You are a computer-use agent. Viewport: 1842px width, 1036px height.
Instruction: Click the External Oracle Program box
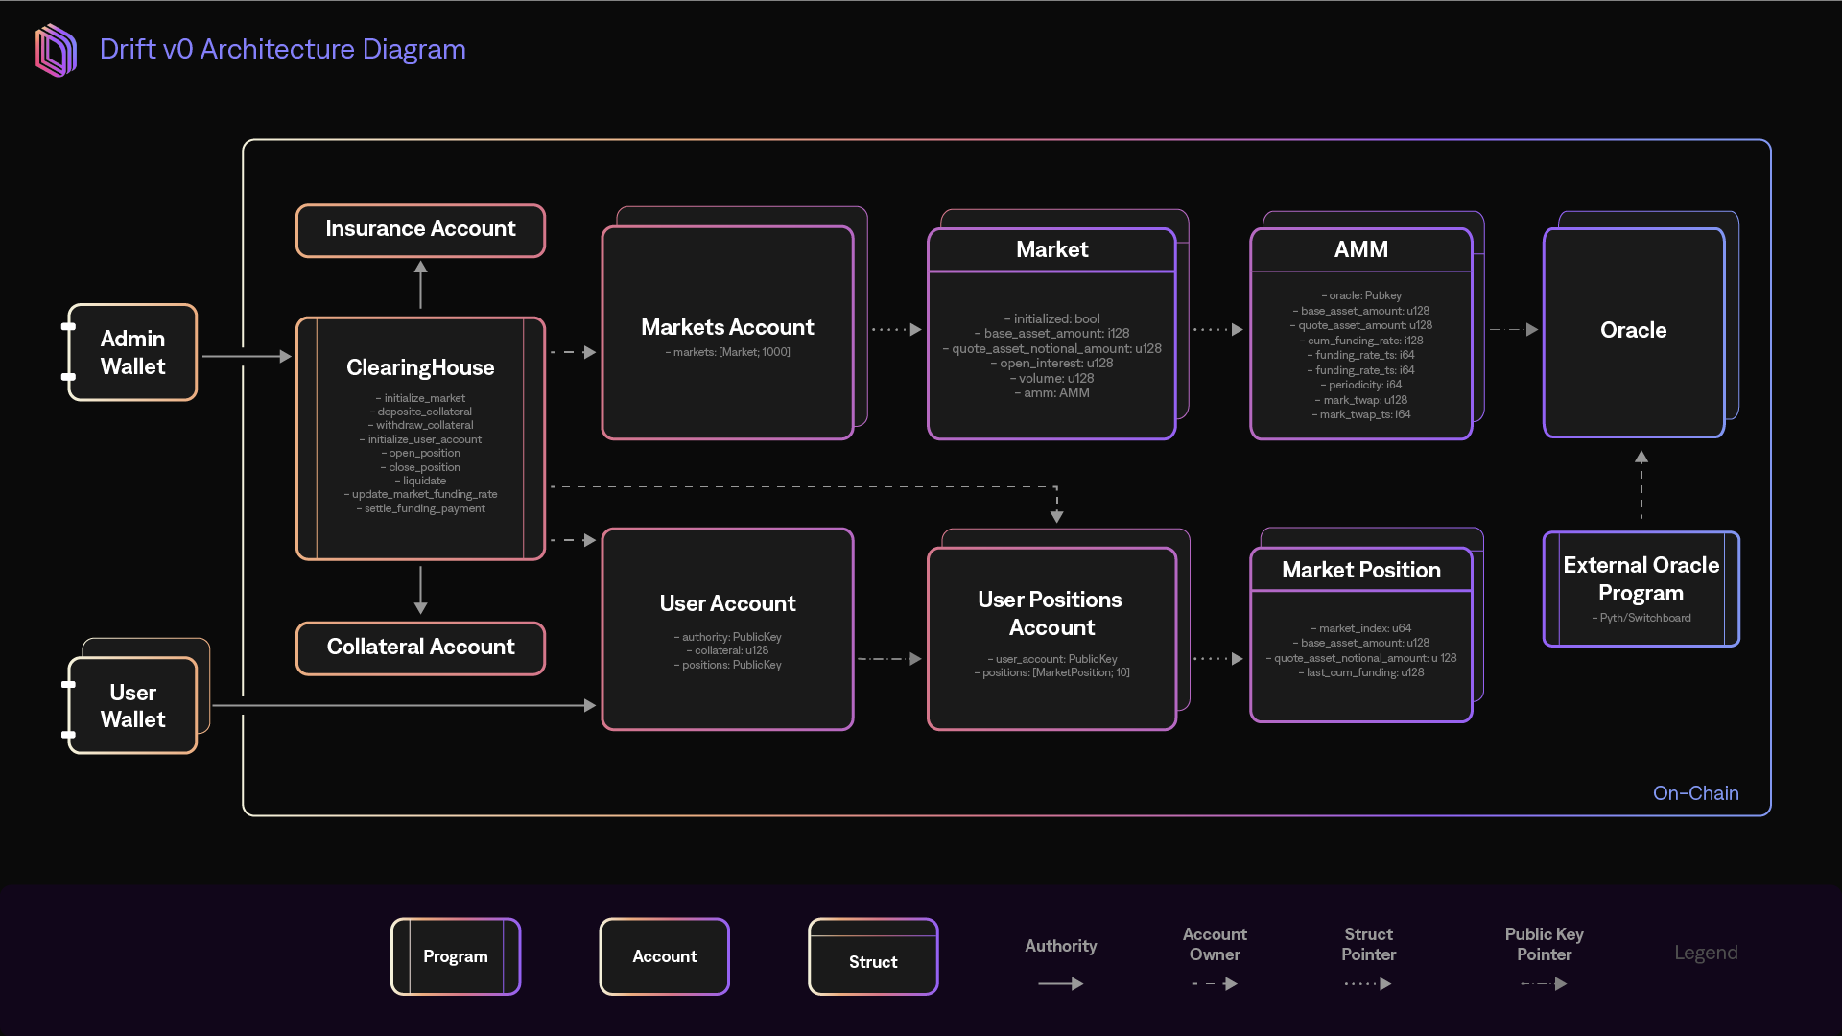1641,588
